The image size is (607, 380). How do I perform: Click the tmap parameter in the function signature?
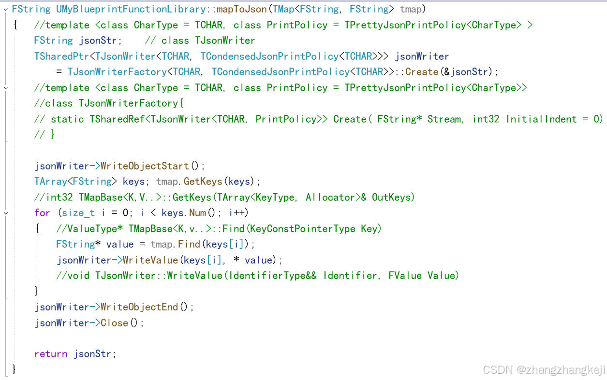click(x=411, y=9)
